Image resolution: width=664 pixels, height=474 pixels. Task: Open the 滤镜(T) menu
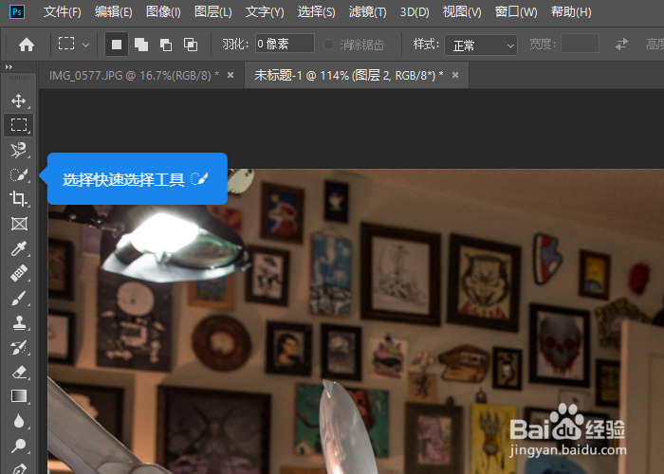click(x=368, y=11)
